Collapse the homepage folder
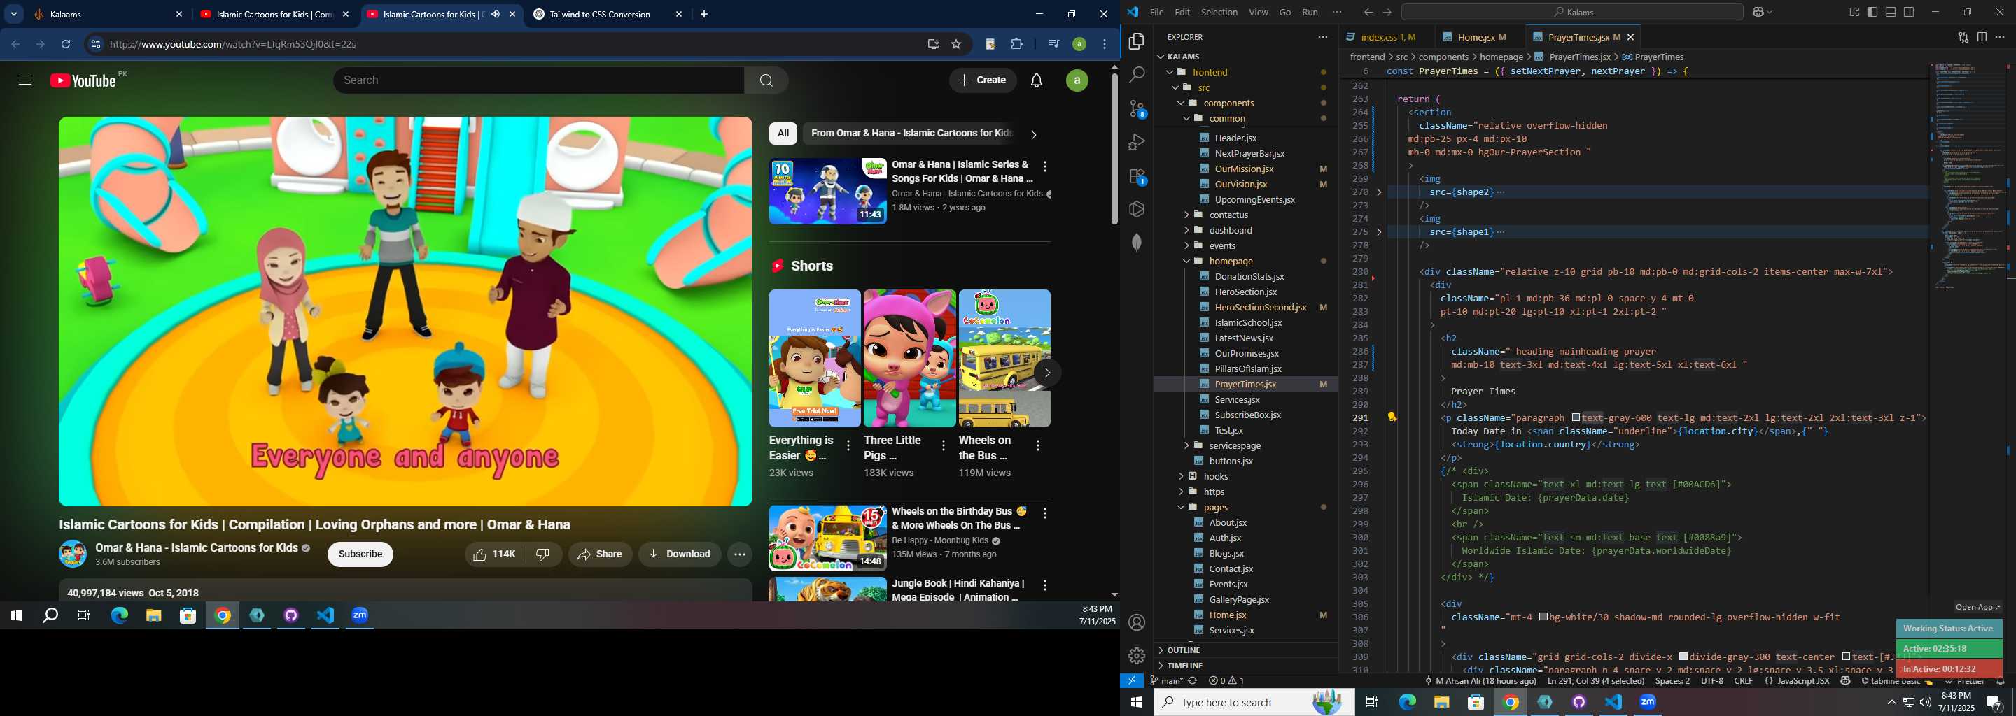The image size is (2016, 716). [x=1186, y=261]
